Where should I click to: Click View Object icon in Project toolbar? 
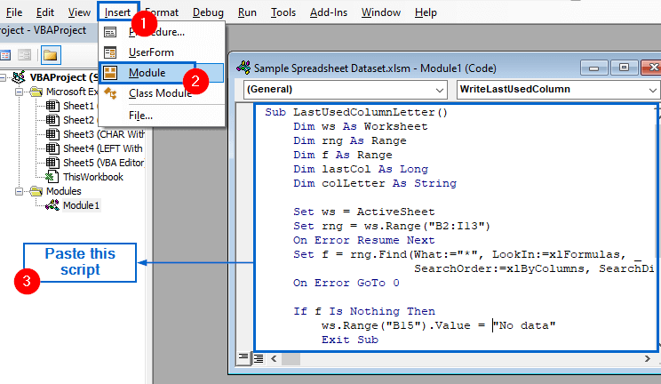[24, 55]
